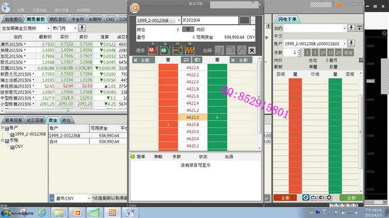Open the wrench and hammer settings tool
This screenshot has width=389, height=218.
pos(252,50)
